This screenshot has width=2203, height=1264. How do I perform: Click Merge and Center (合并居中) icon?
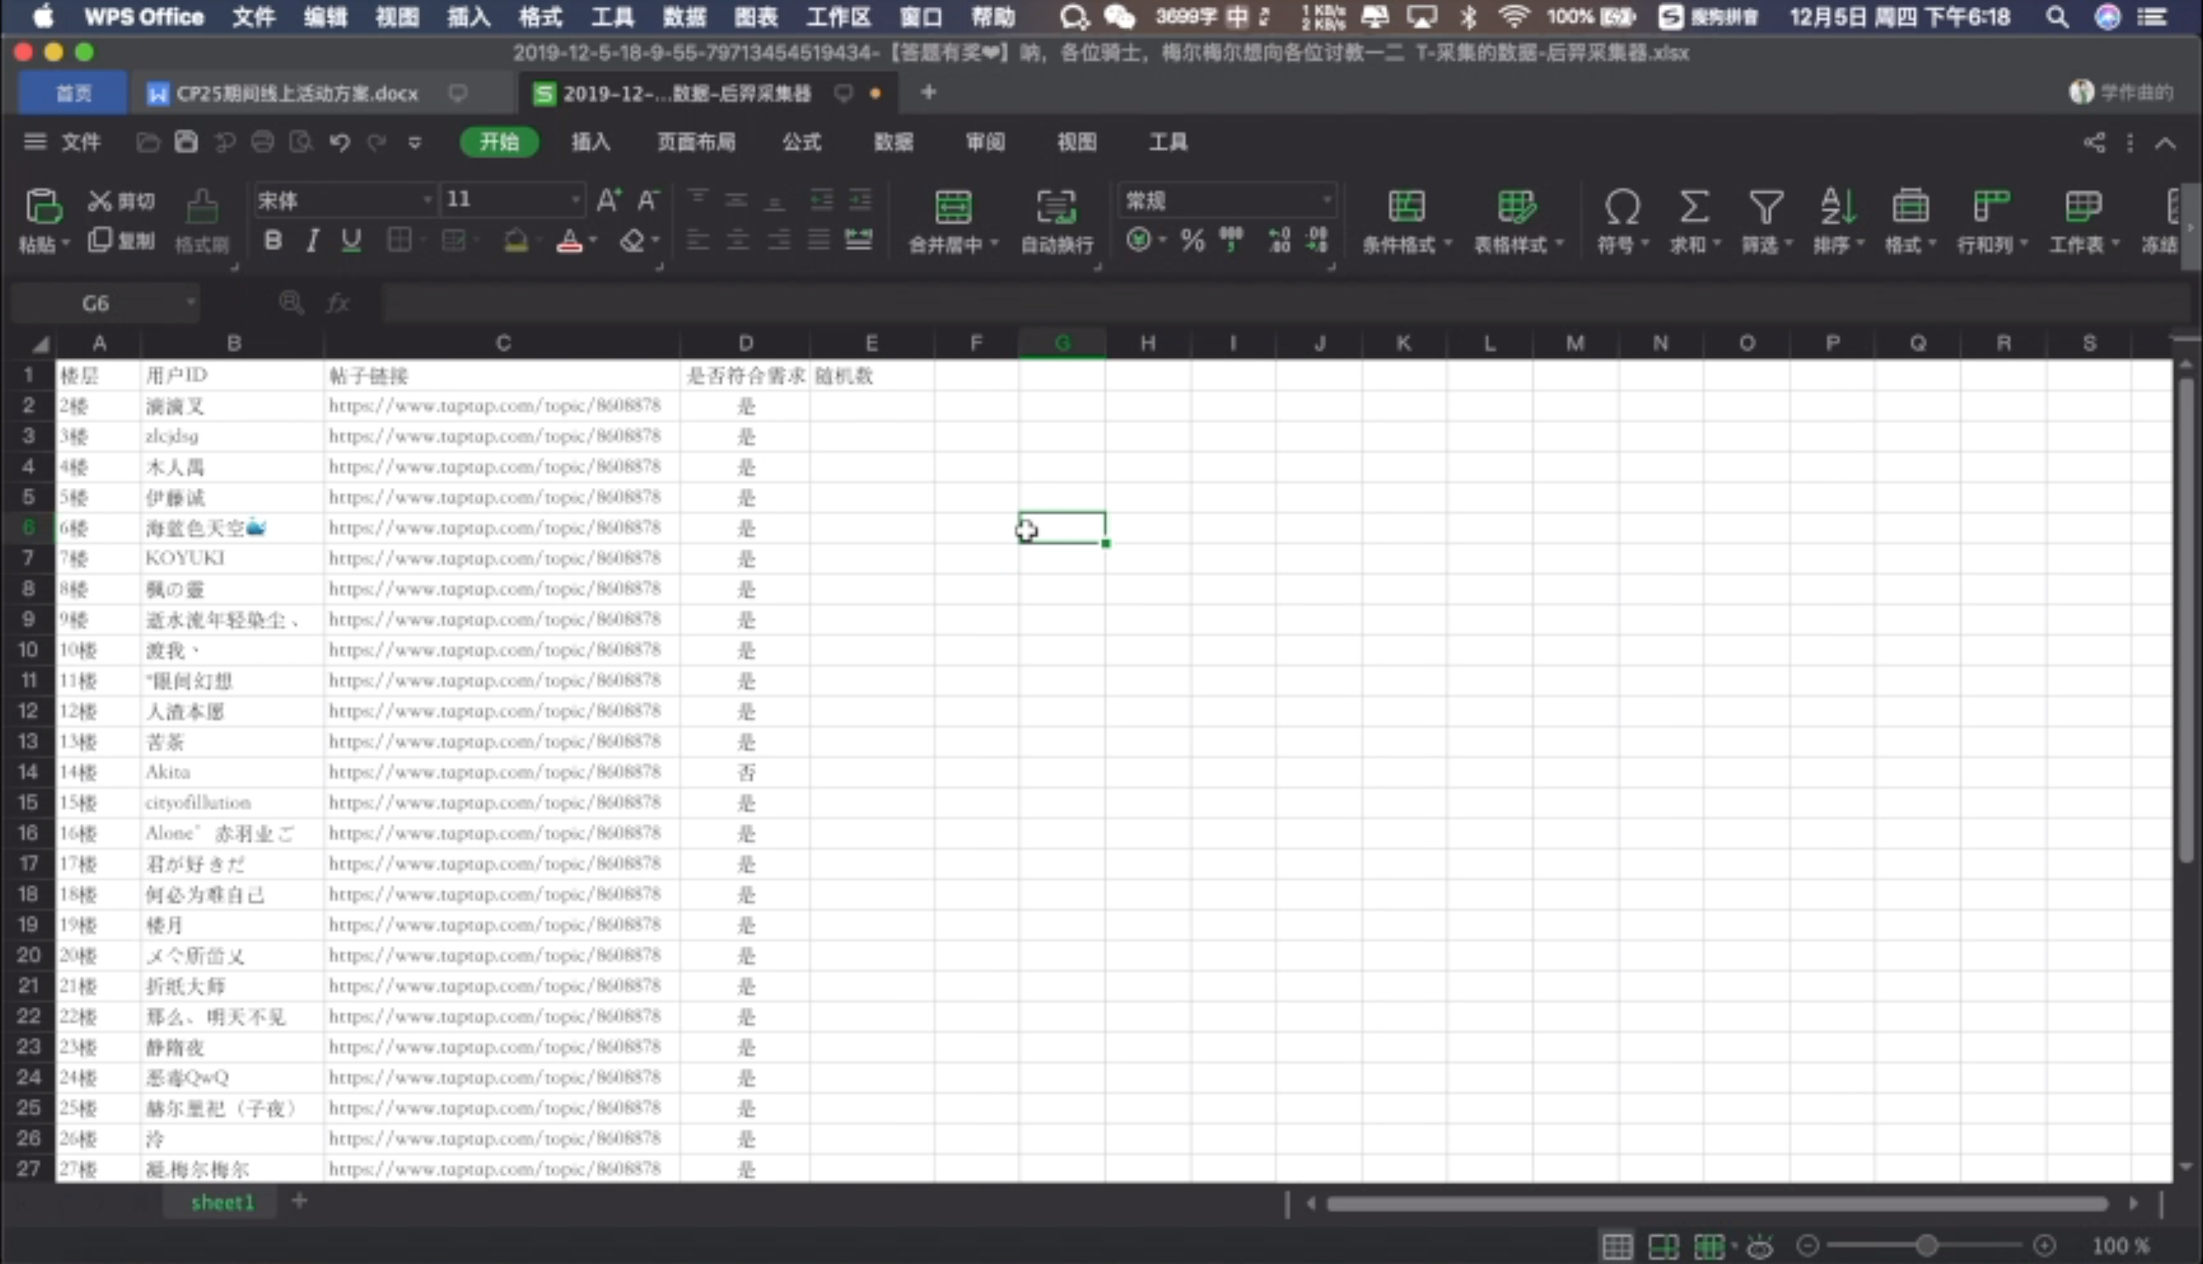click(x=953, y=207)
